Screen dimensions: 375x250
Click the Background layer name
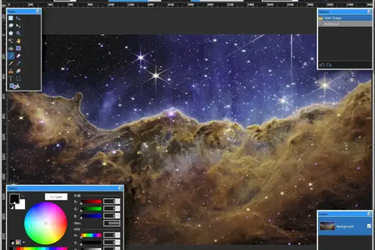click(345, 226)
